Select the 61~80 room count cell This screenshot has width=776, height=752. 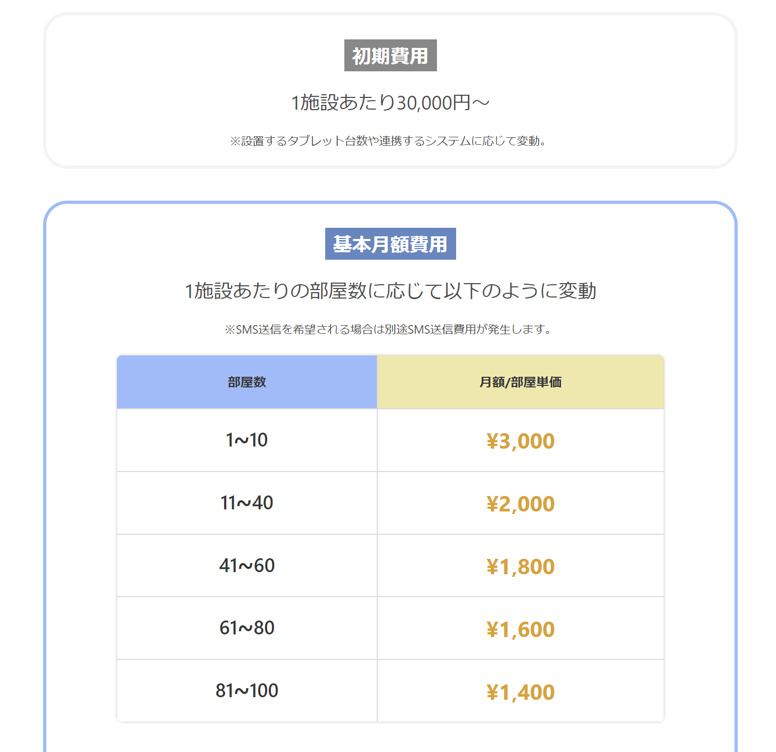click(247, 628)
